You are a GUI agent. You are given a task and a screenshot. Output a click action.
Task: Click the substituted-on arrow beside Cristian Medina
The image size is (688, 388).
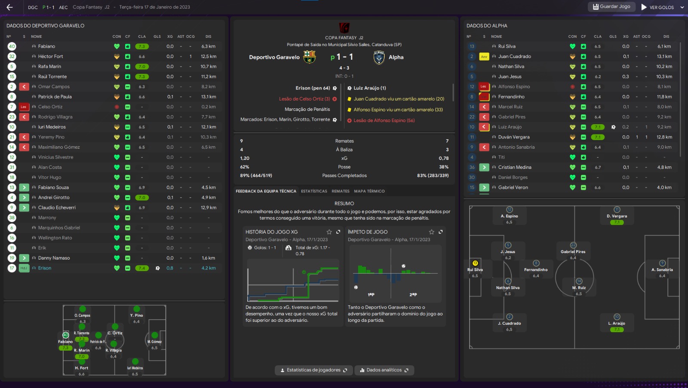click(x=484, y=168)
